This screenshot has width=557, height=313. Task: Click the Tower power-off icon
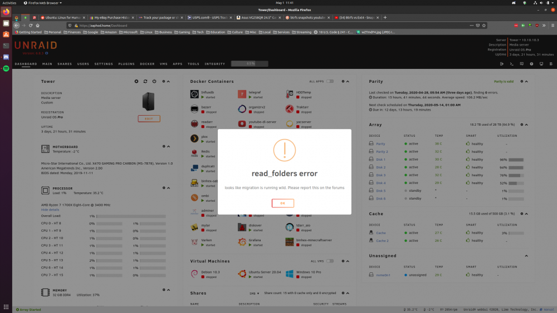pyautogui.click(x=154, y=81)
